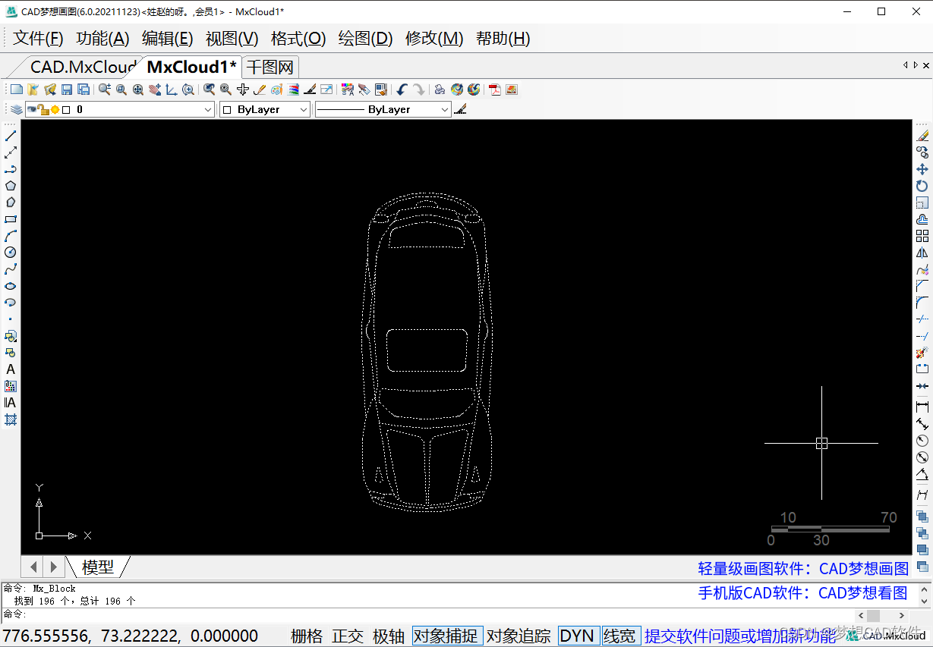Toggle 栅格 grid mode

pyautogui.click(x=307, y=636)
